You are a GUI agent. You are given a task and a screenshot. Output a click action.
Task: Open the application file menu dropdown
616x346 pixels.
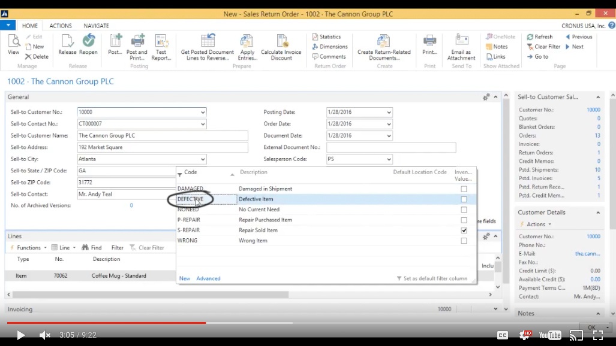point(8,25)
